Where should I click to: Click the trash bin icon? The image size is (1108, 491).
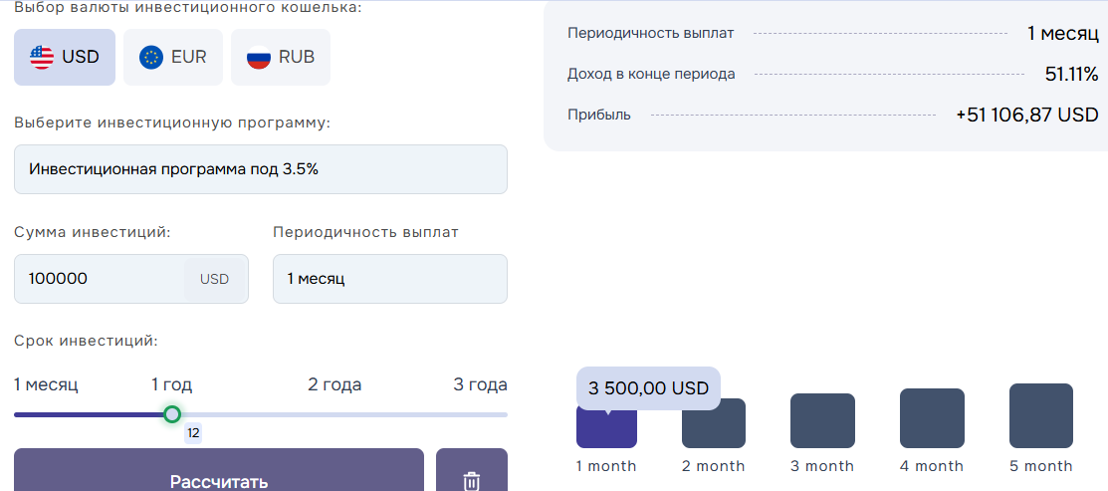(471, 482)
